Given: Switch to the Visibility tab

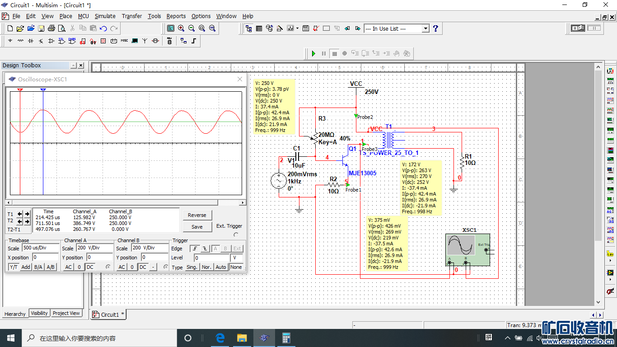Looking at the screenshot, I should click(x=39, y=313).
